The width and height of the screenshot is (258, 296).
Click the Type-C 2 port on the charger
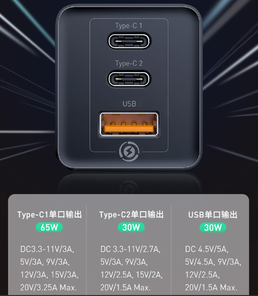[x=129, y=79]
